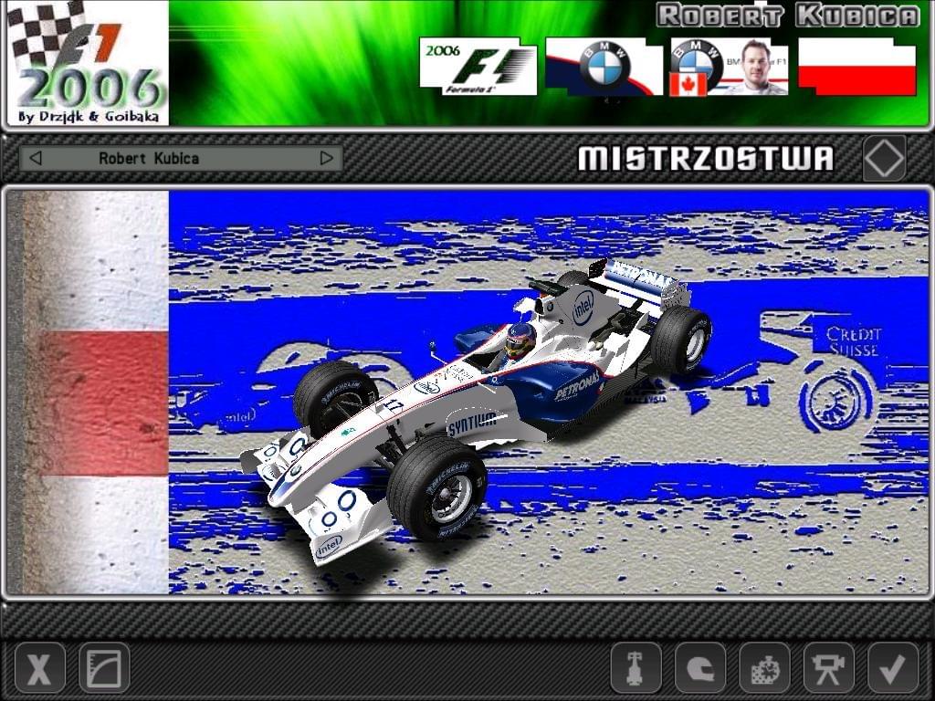The image size is (935, 701).
Task: Click the driver photo with Canadian flag
Action: tap(730, 68)
